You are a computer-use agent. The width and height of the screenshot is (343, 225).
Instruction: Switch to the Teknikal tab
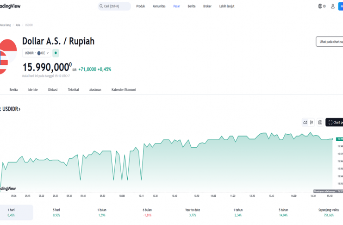(x=73, y=90)
